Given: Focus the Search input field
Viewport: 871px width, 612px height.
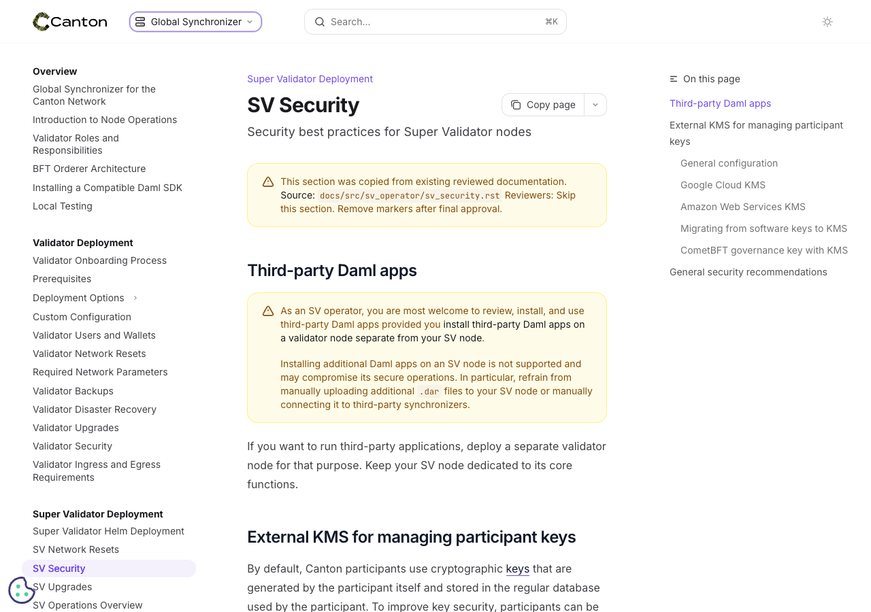Looking at the screenshot, I should pos(435,22).
